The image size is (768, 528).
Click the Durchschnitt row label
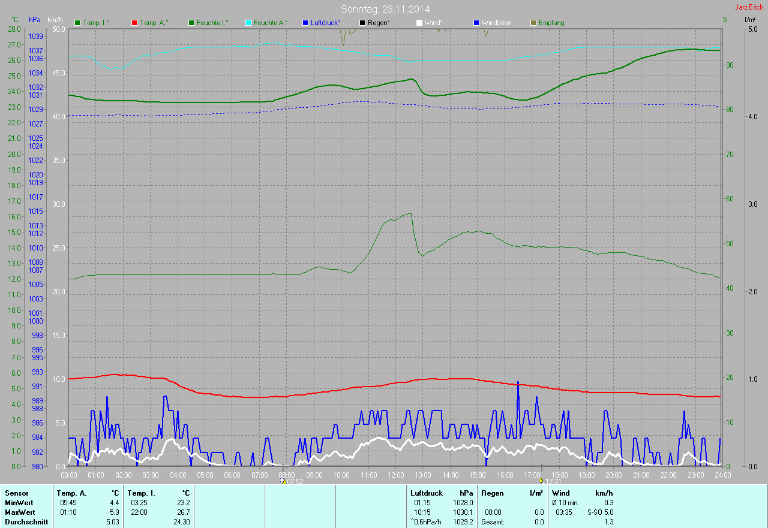click(x=22, y=522)
